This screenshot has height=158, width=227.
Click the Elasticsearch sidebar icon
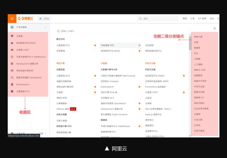coord(12,84)
